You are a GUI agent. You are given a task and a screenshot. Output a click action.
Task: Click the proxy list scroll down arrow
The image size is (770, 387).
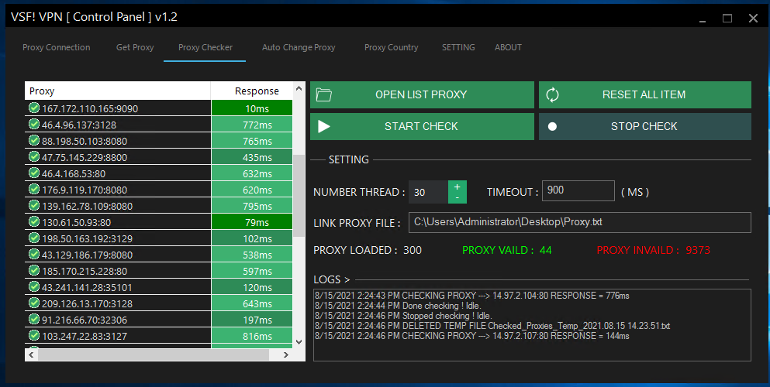click(x=299, y=342)
